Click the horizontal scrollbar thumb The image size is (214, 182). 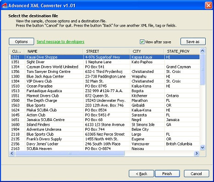[x=70, y=153]
